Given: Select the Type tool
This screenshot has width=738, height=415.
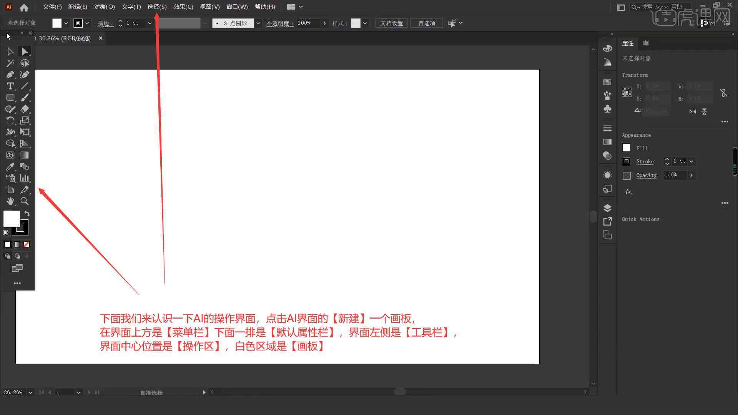Looking at the screenshot, I should click(10, 86).
